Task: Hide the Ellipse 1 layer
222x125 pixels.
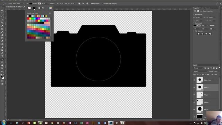Action: click(x=194, y=87)
